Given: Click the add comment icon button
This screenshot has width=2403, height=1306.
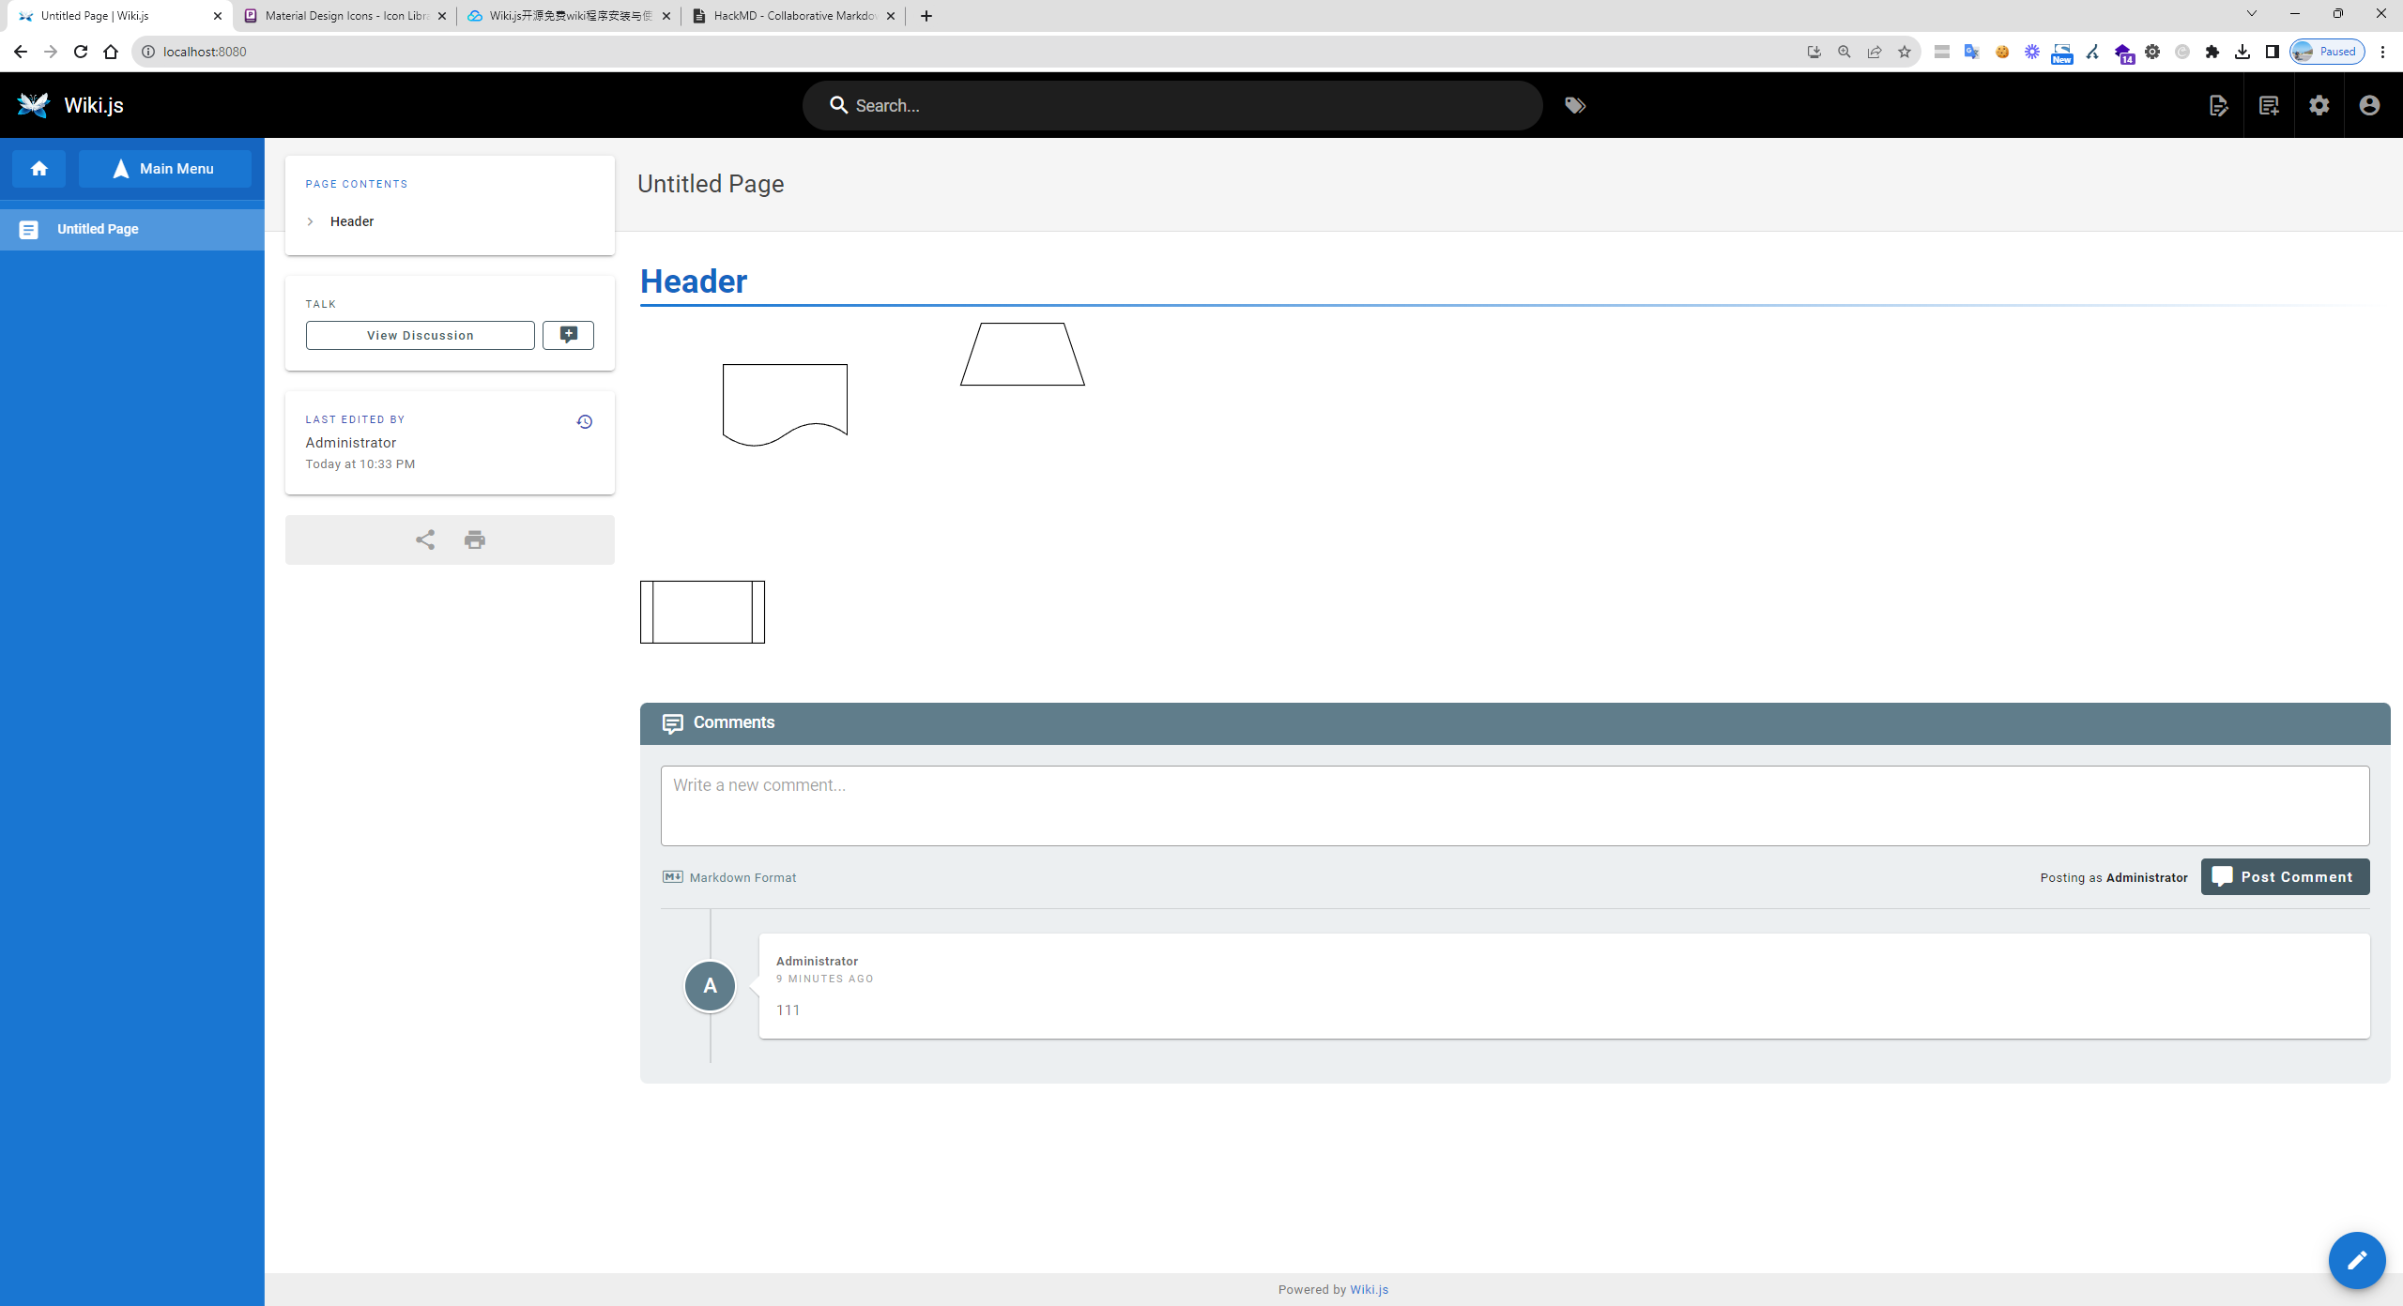Looking at the screenshot, I should pos(568,335).
